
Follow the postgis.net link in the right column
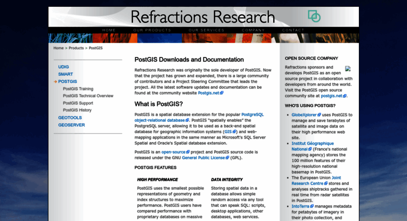coord(332,96)
